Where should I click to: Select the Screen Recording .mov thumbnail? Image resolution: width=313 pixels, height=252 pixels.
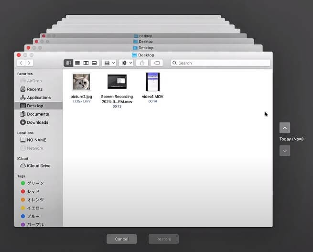tap(117, 82)
